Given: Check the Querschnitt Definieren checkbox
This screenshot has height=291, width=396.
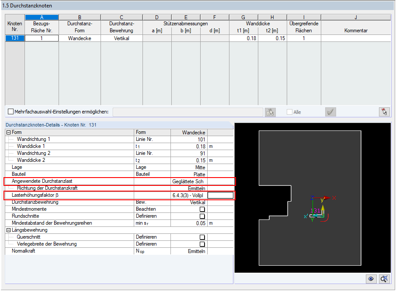Looking at the screenshot, I should 202,237.
